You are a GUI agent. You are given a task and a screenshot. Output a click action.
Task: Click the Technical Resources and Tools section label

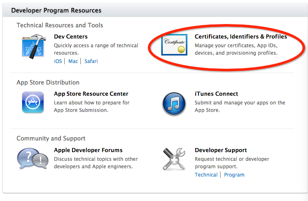click(x=60, y=25)
